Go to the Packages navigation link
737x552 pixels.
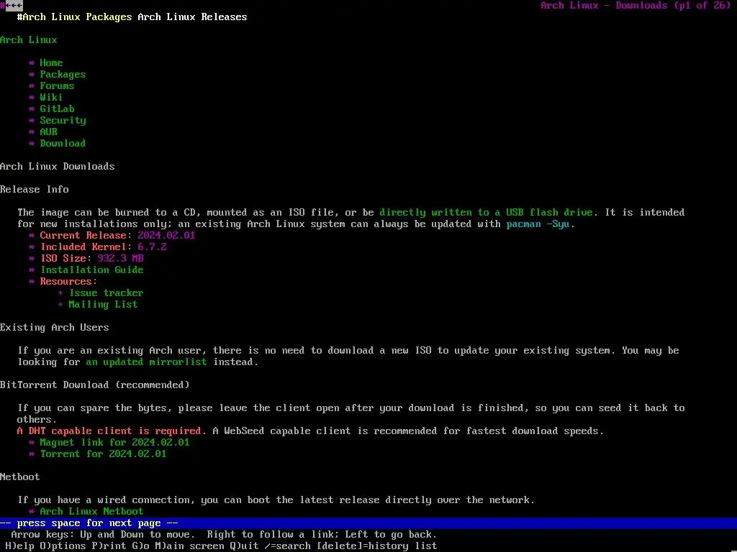63,75
